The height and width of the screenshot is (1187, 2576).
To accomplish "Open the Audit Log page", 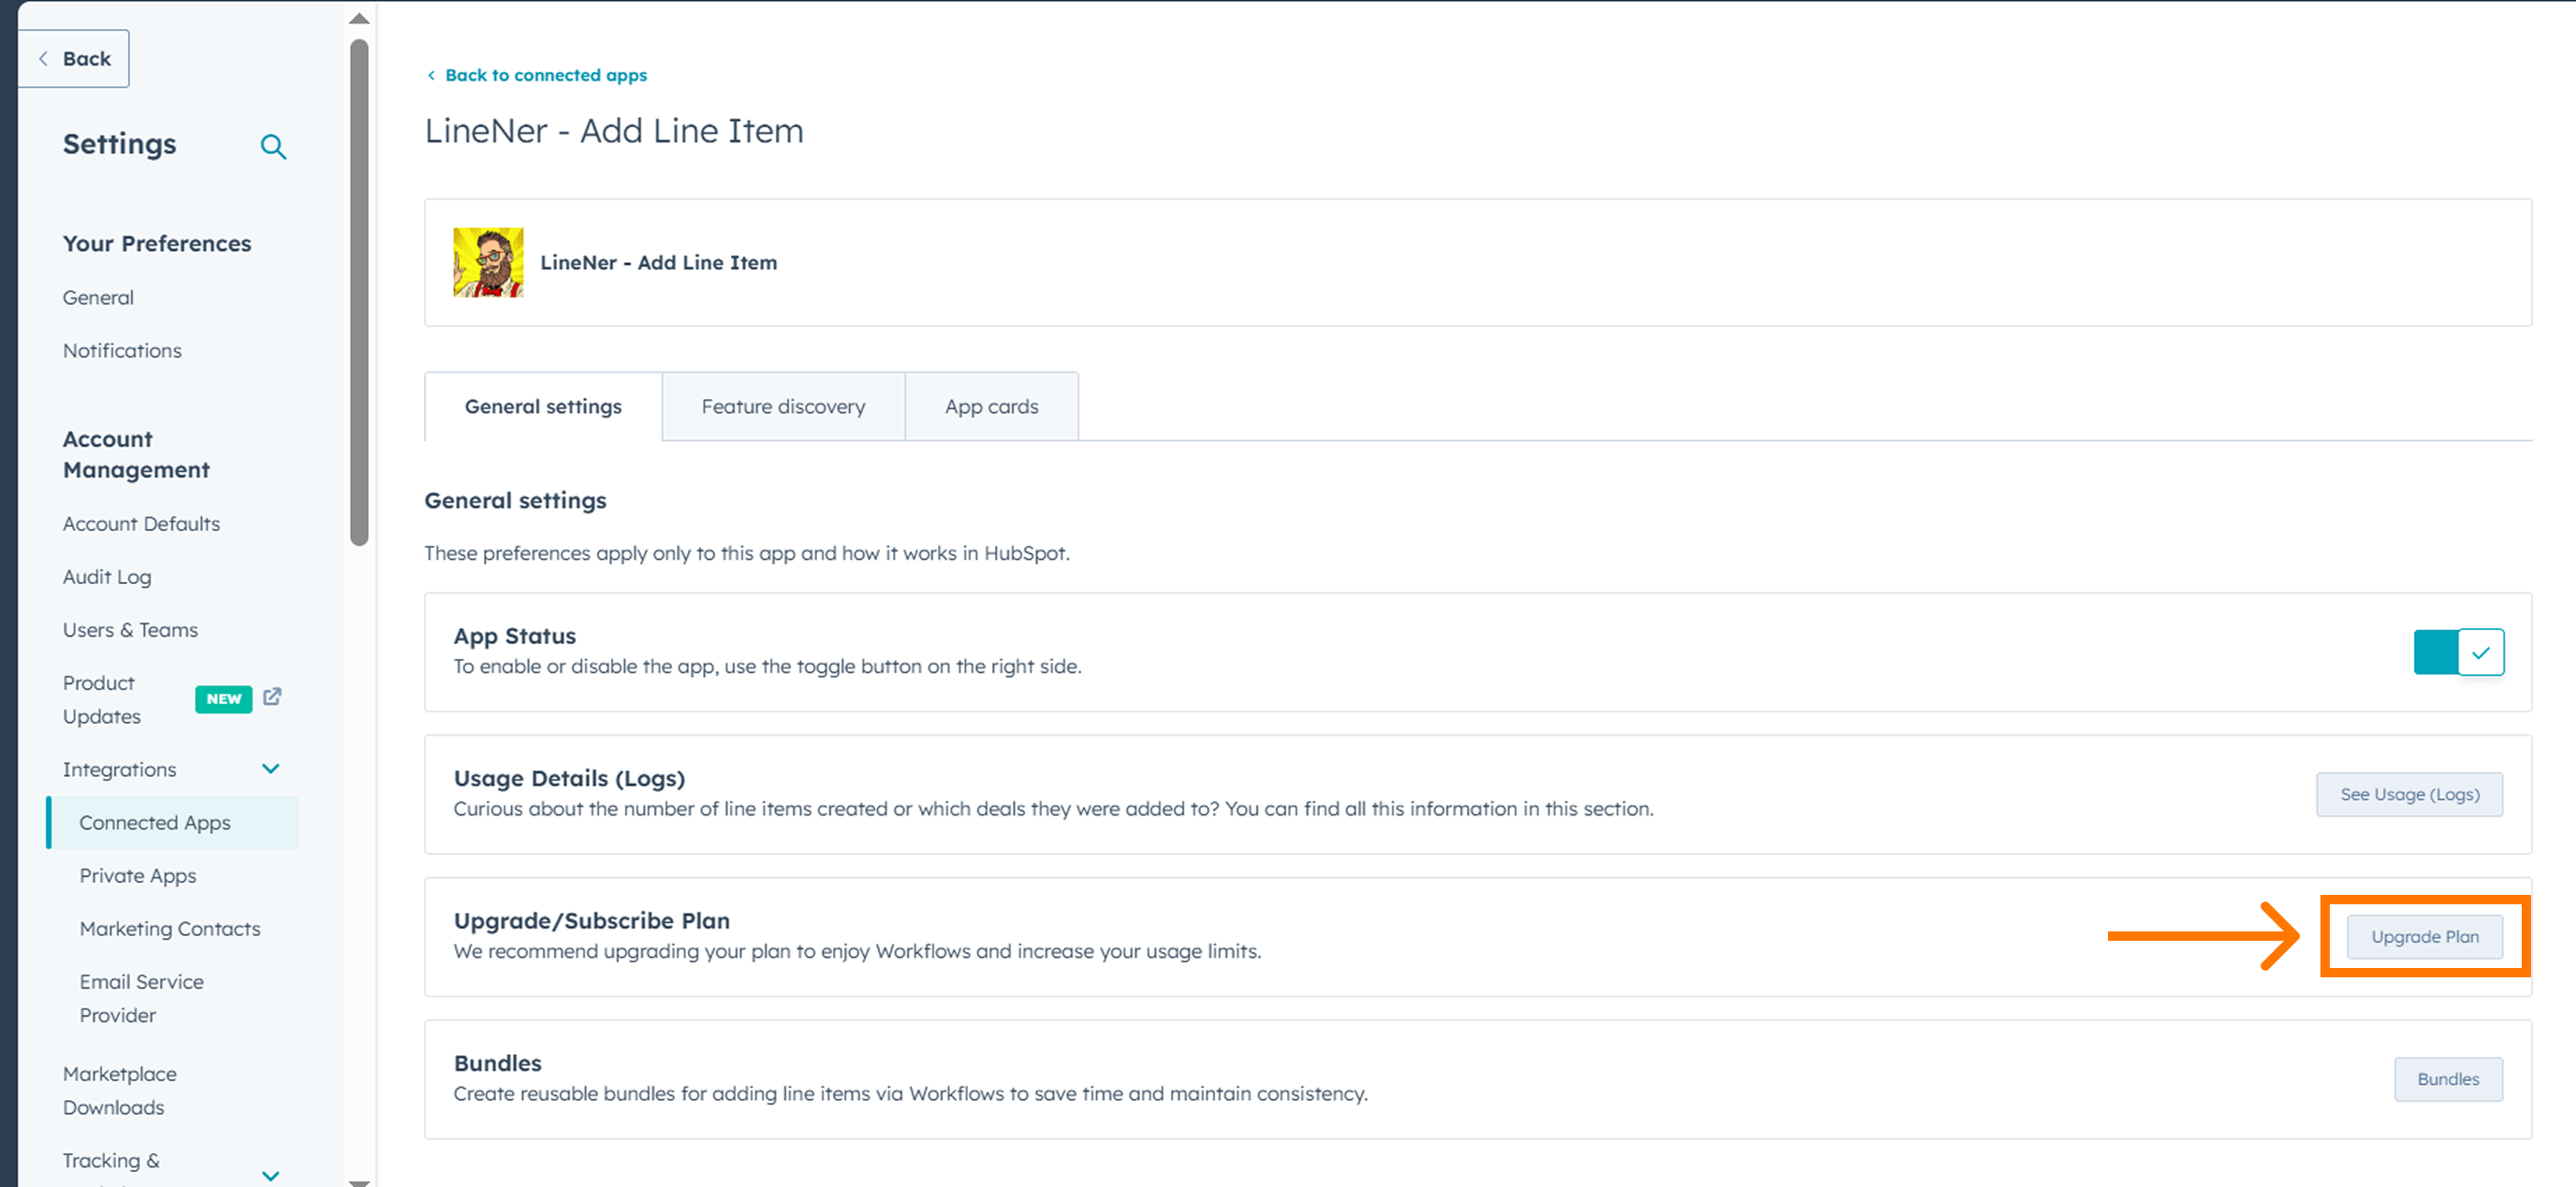I will pos(107,576).
